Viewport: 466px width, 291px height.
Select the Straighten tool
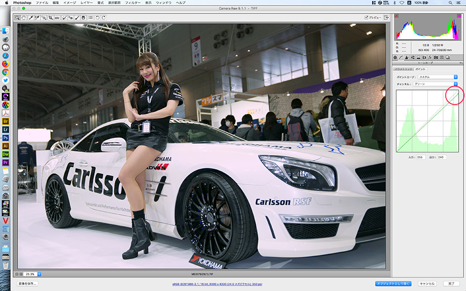[x=57, y=18]
